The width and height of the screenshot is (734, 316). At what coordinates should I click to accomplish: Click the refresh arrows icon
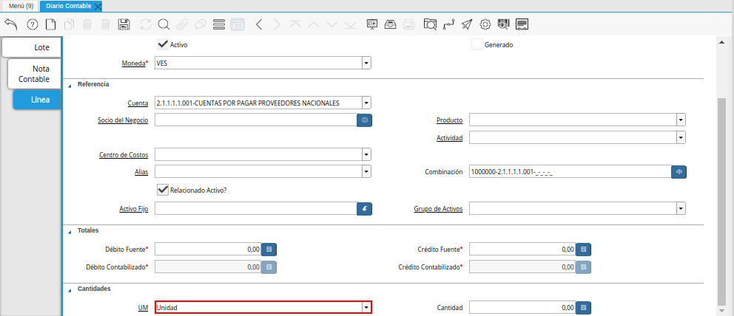146,24
